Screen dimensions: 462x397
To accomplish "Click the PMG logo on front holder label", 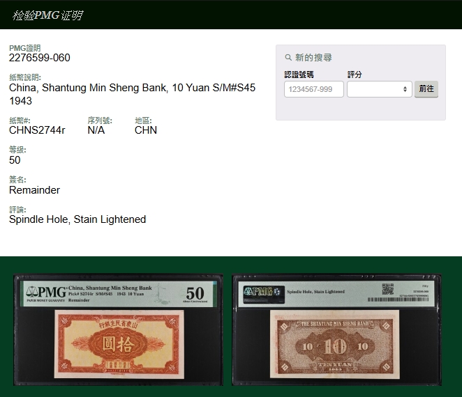I will (44, 293).
